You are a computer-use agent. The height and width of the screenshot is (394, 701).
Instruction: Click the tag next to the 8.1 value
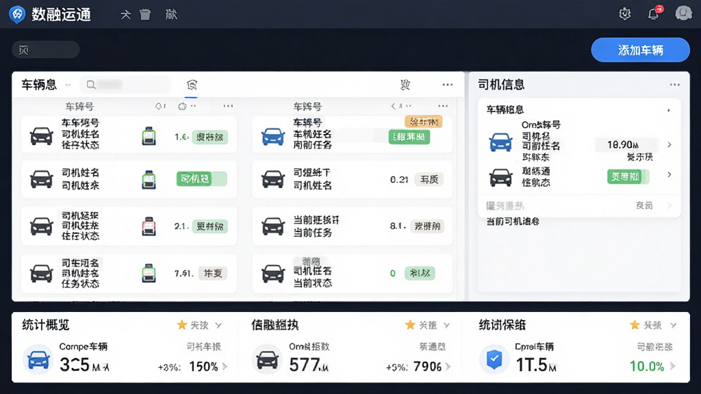427,226
